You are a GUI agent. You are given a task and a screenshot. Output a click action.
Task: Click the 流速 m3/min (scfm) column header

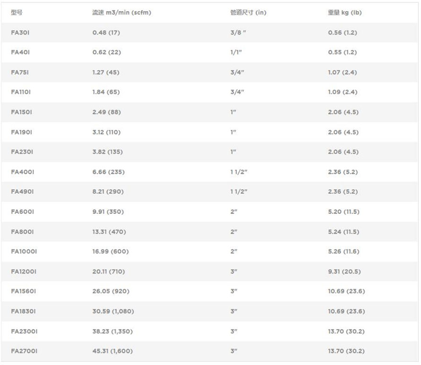pos(122,13)
